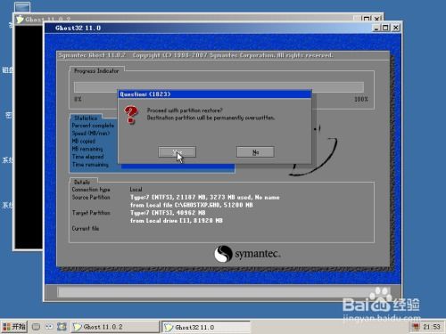446x334 pixels.
Task: Click the first quick launch desktop icon
Action: 36,327
